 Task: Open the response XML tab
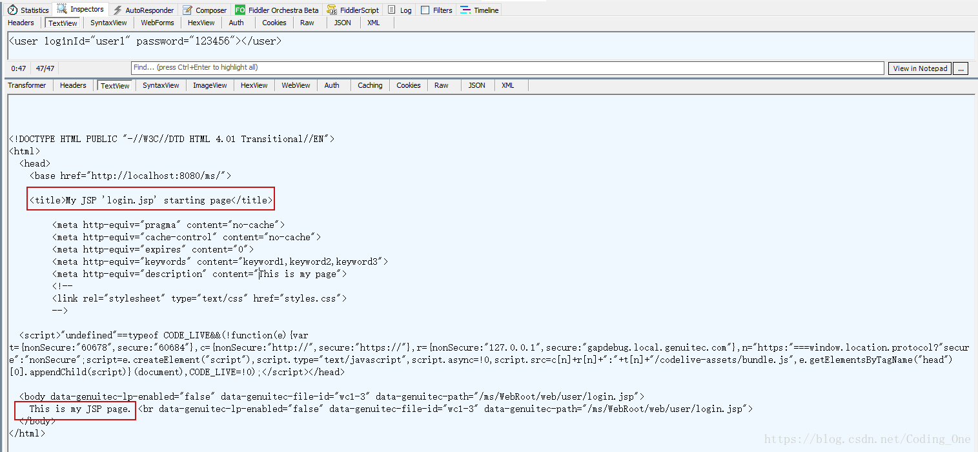(508, 85)
